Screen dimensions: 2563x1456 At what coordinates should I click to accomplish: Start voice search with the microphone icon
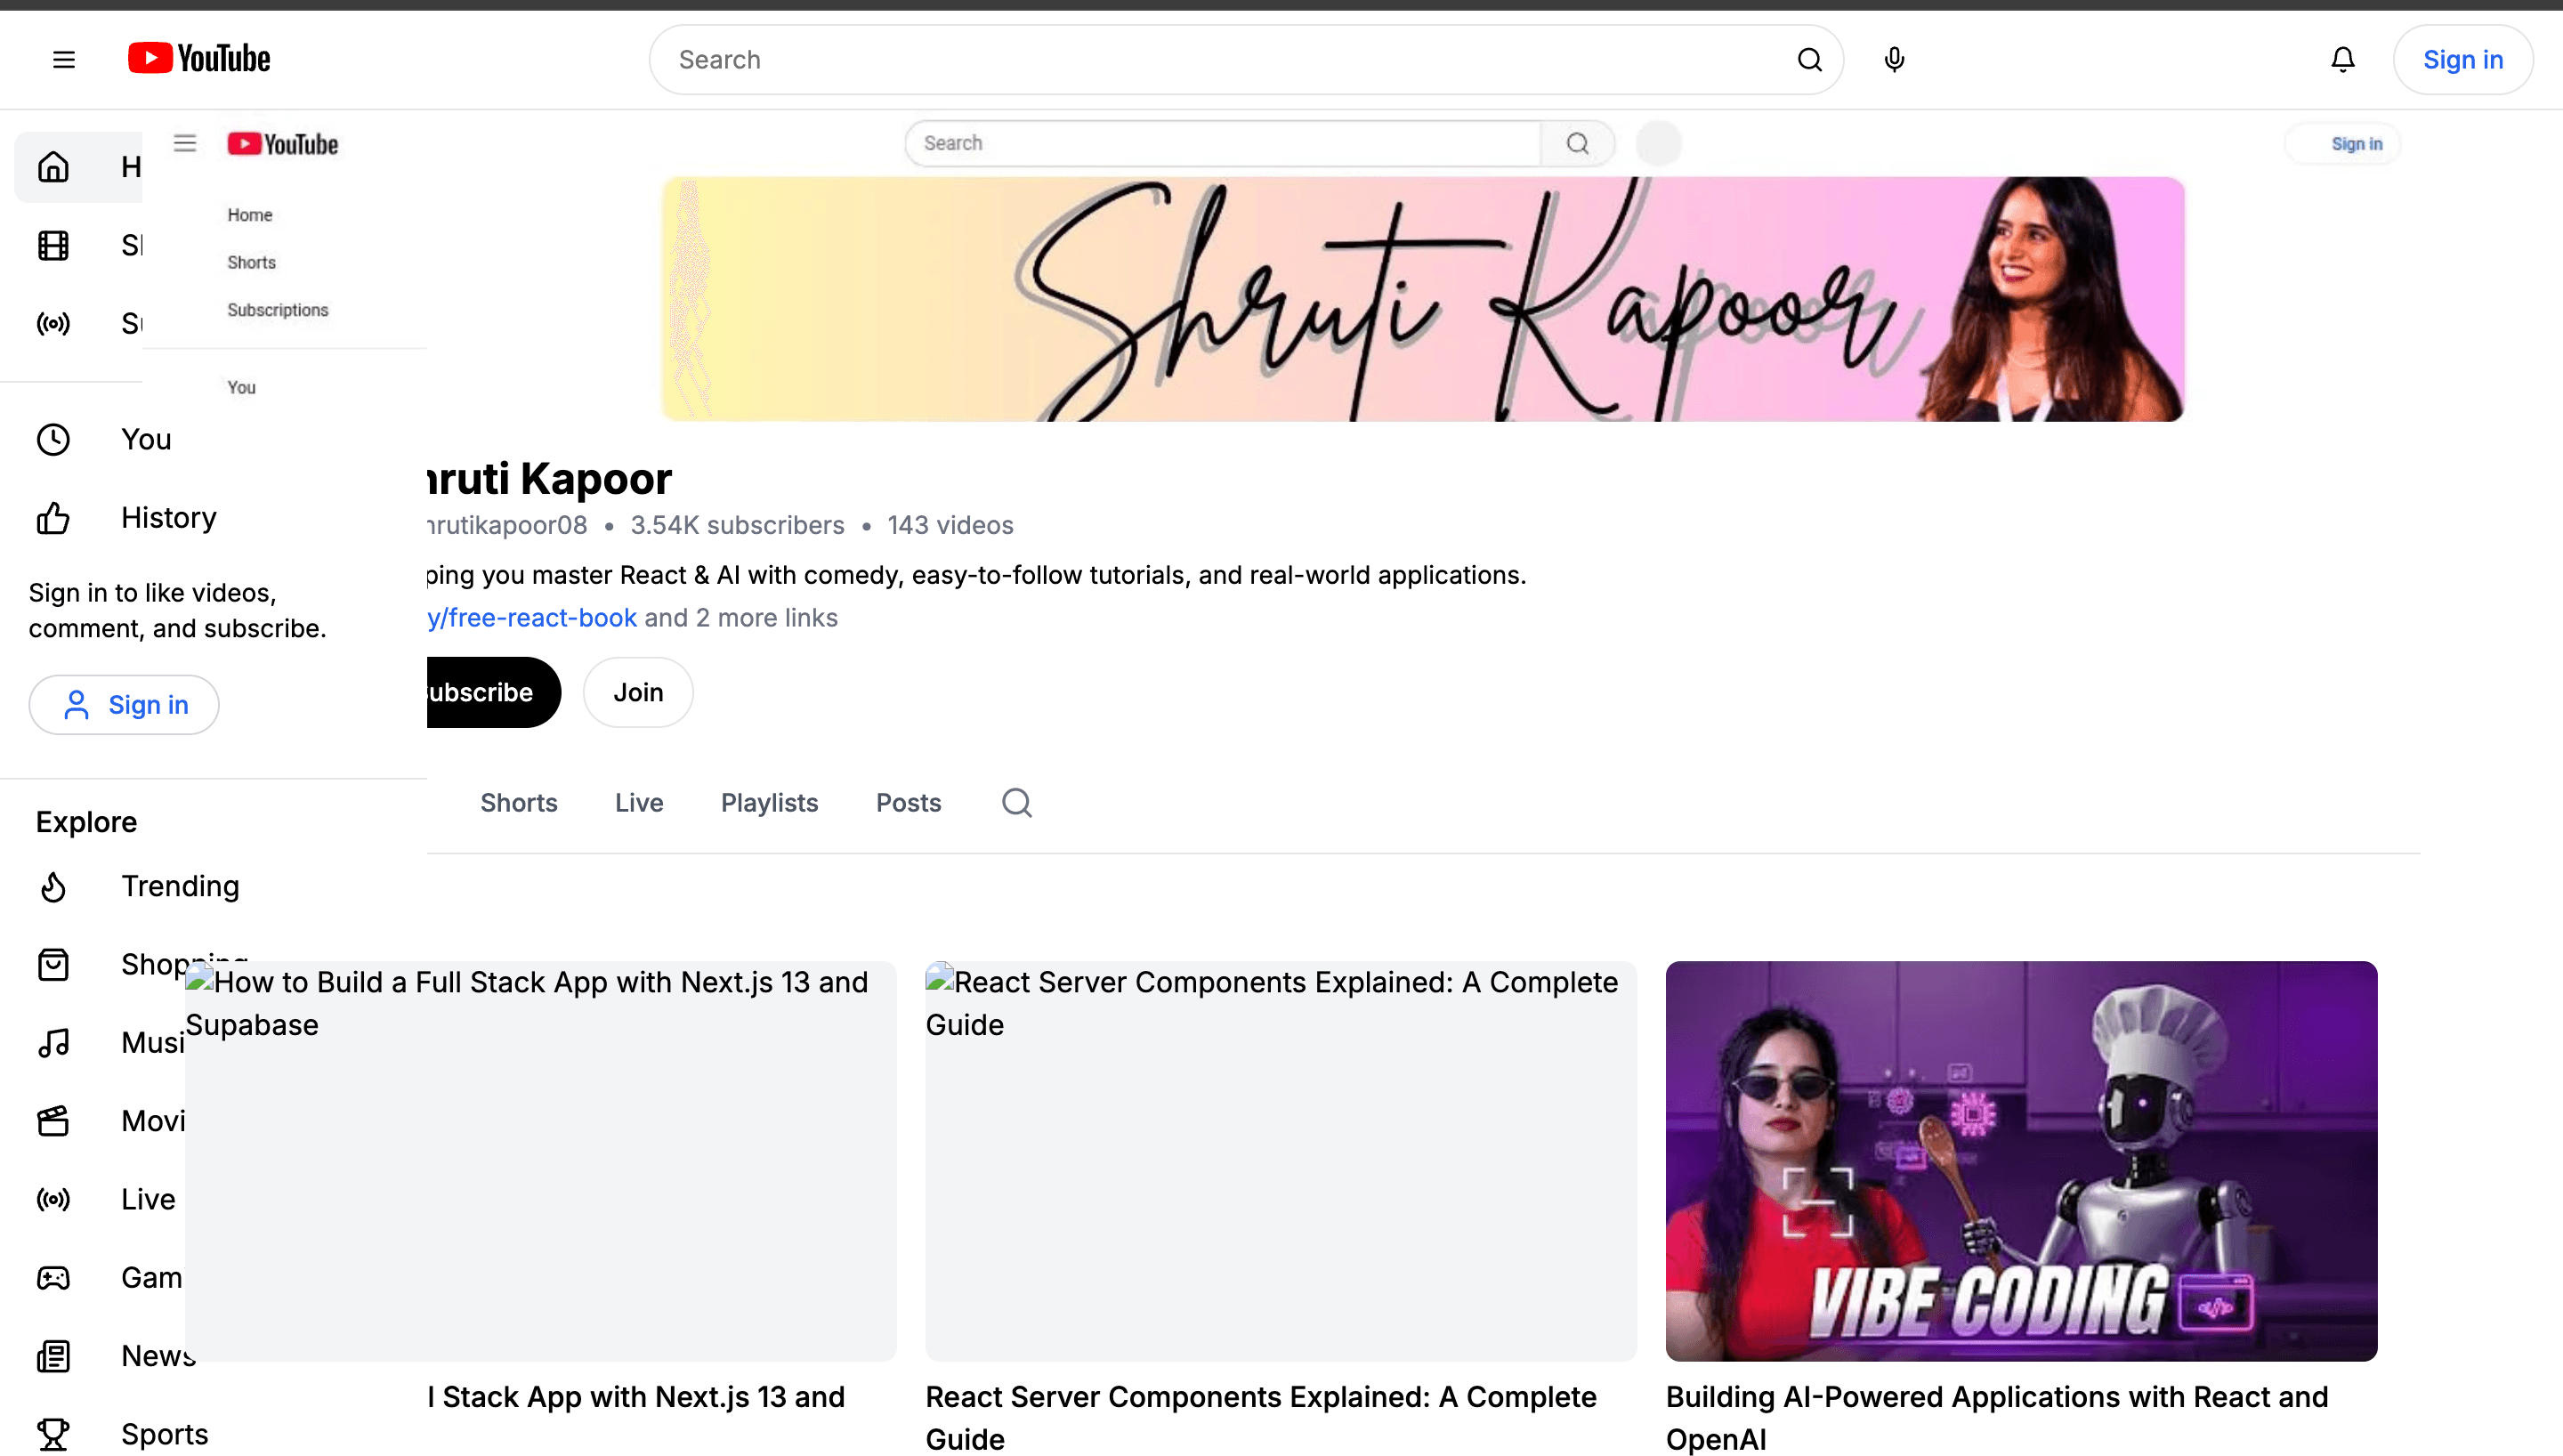click(x=1893, y=60)
